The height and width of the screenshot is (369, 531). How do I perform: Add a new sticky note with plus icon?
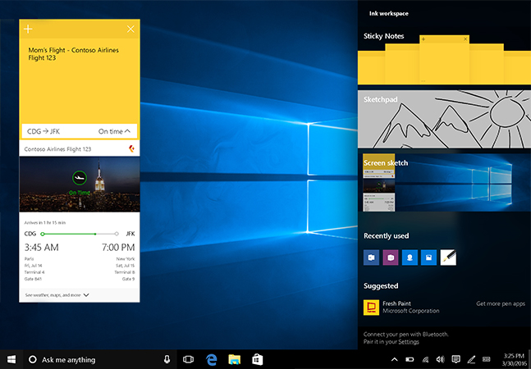coord(28,29)
